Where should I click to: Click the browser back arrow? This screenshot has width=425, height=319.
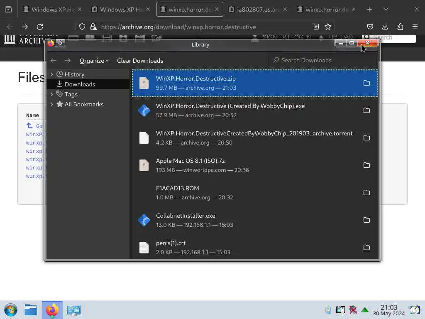pyautogui.click(x=10, y=27)
